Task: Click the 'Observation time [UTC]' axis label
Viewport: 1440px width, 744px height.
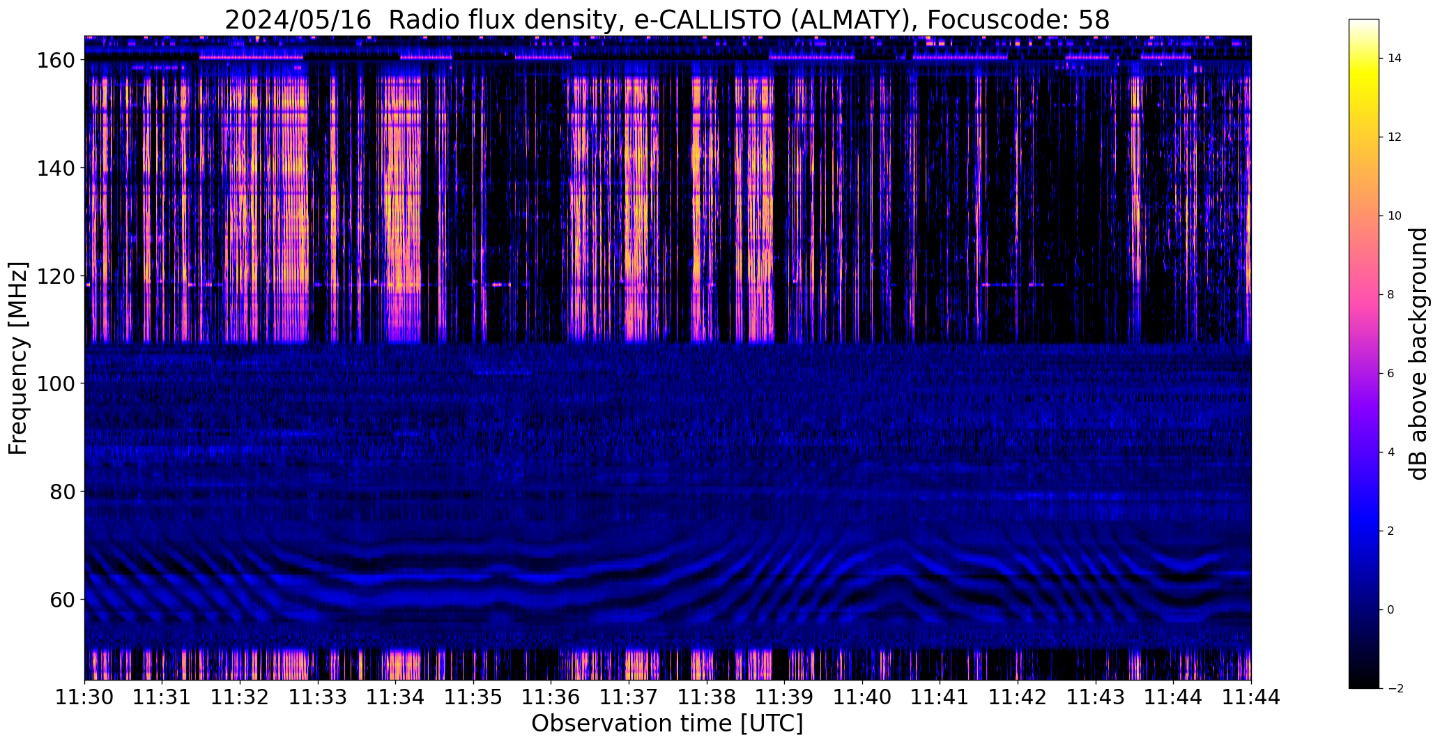Action: point(667,724)
